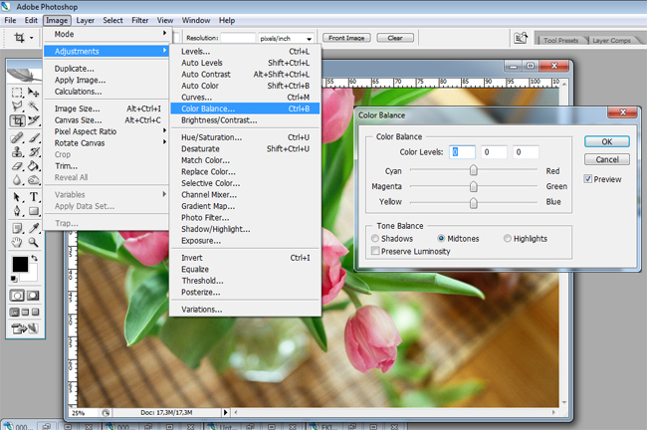647x430 pixels.
Task: Toggle the Preview checkbox
Action: (x=588, y=179)
